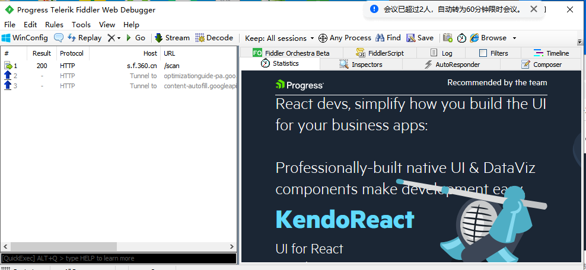
Task: Switch to the Log tab
Action: (x=441, y=53)
